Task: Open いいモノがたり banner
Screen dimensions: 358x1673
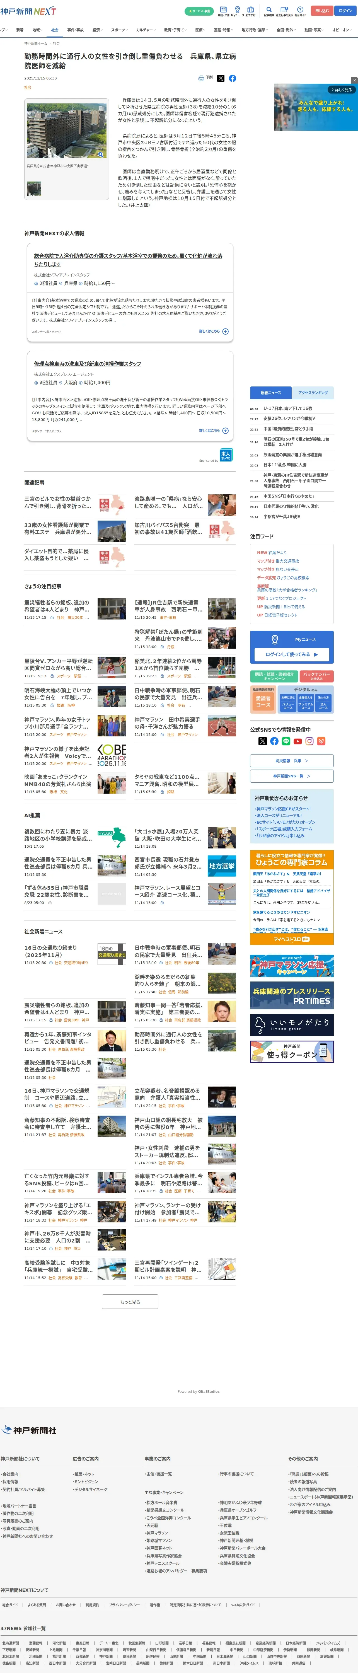Action: click(x=292, y=1024)
